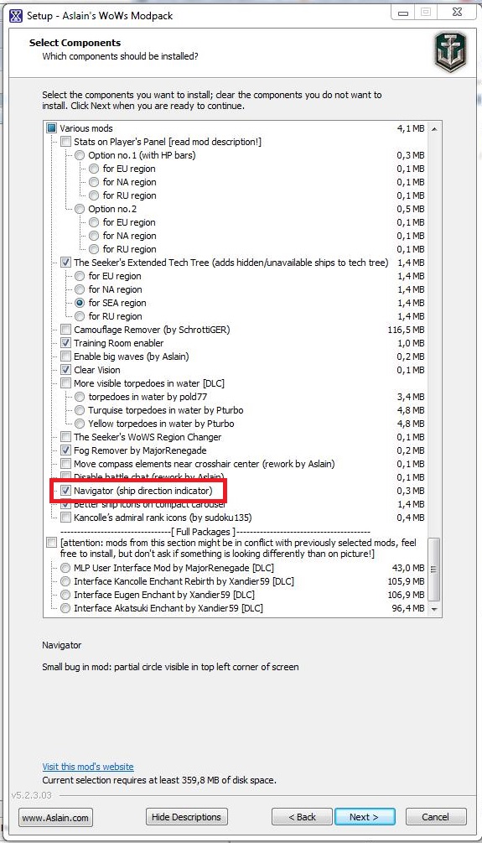The image size is (482, 843).
Task: Enable big waves (by Aslain) checkbox
Action: [x=65, y=357]
